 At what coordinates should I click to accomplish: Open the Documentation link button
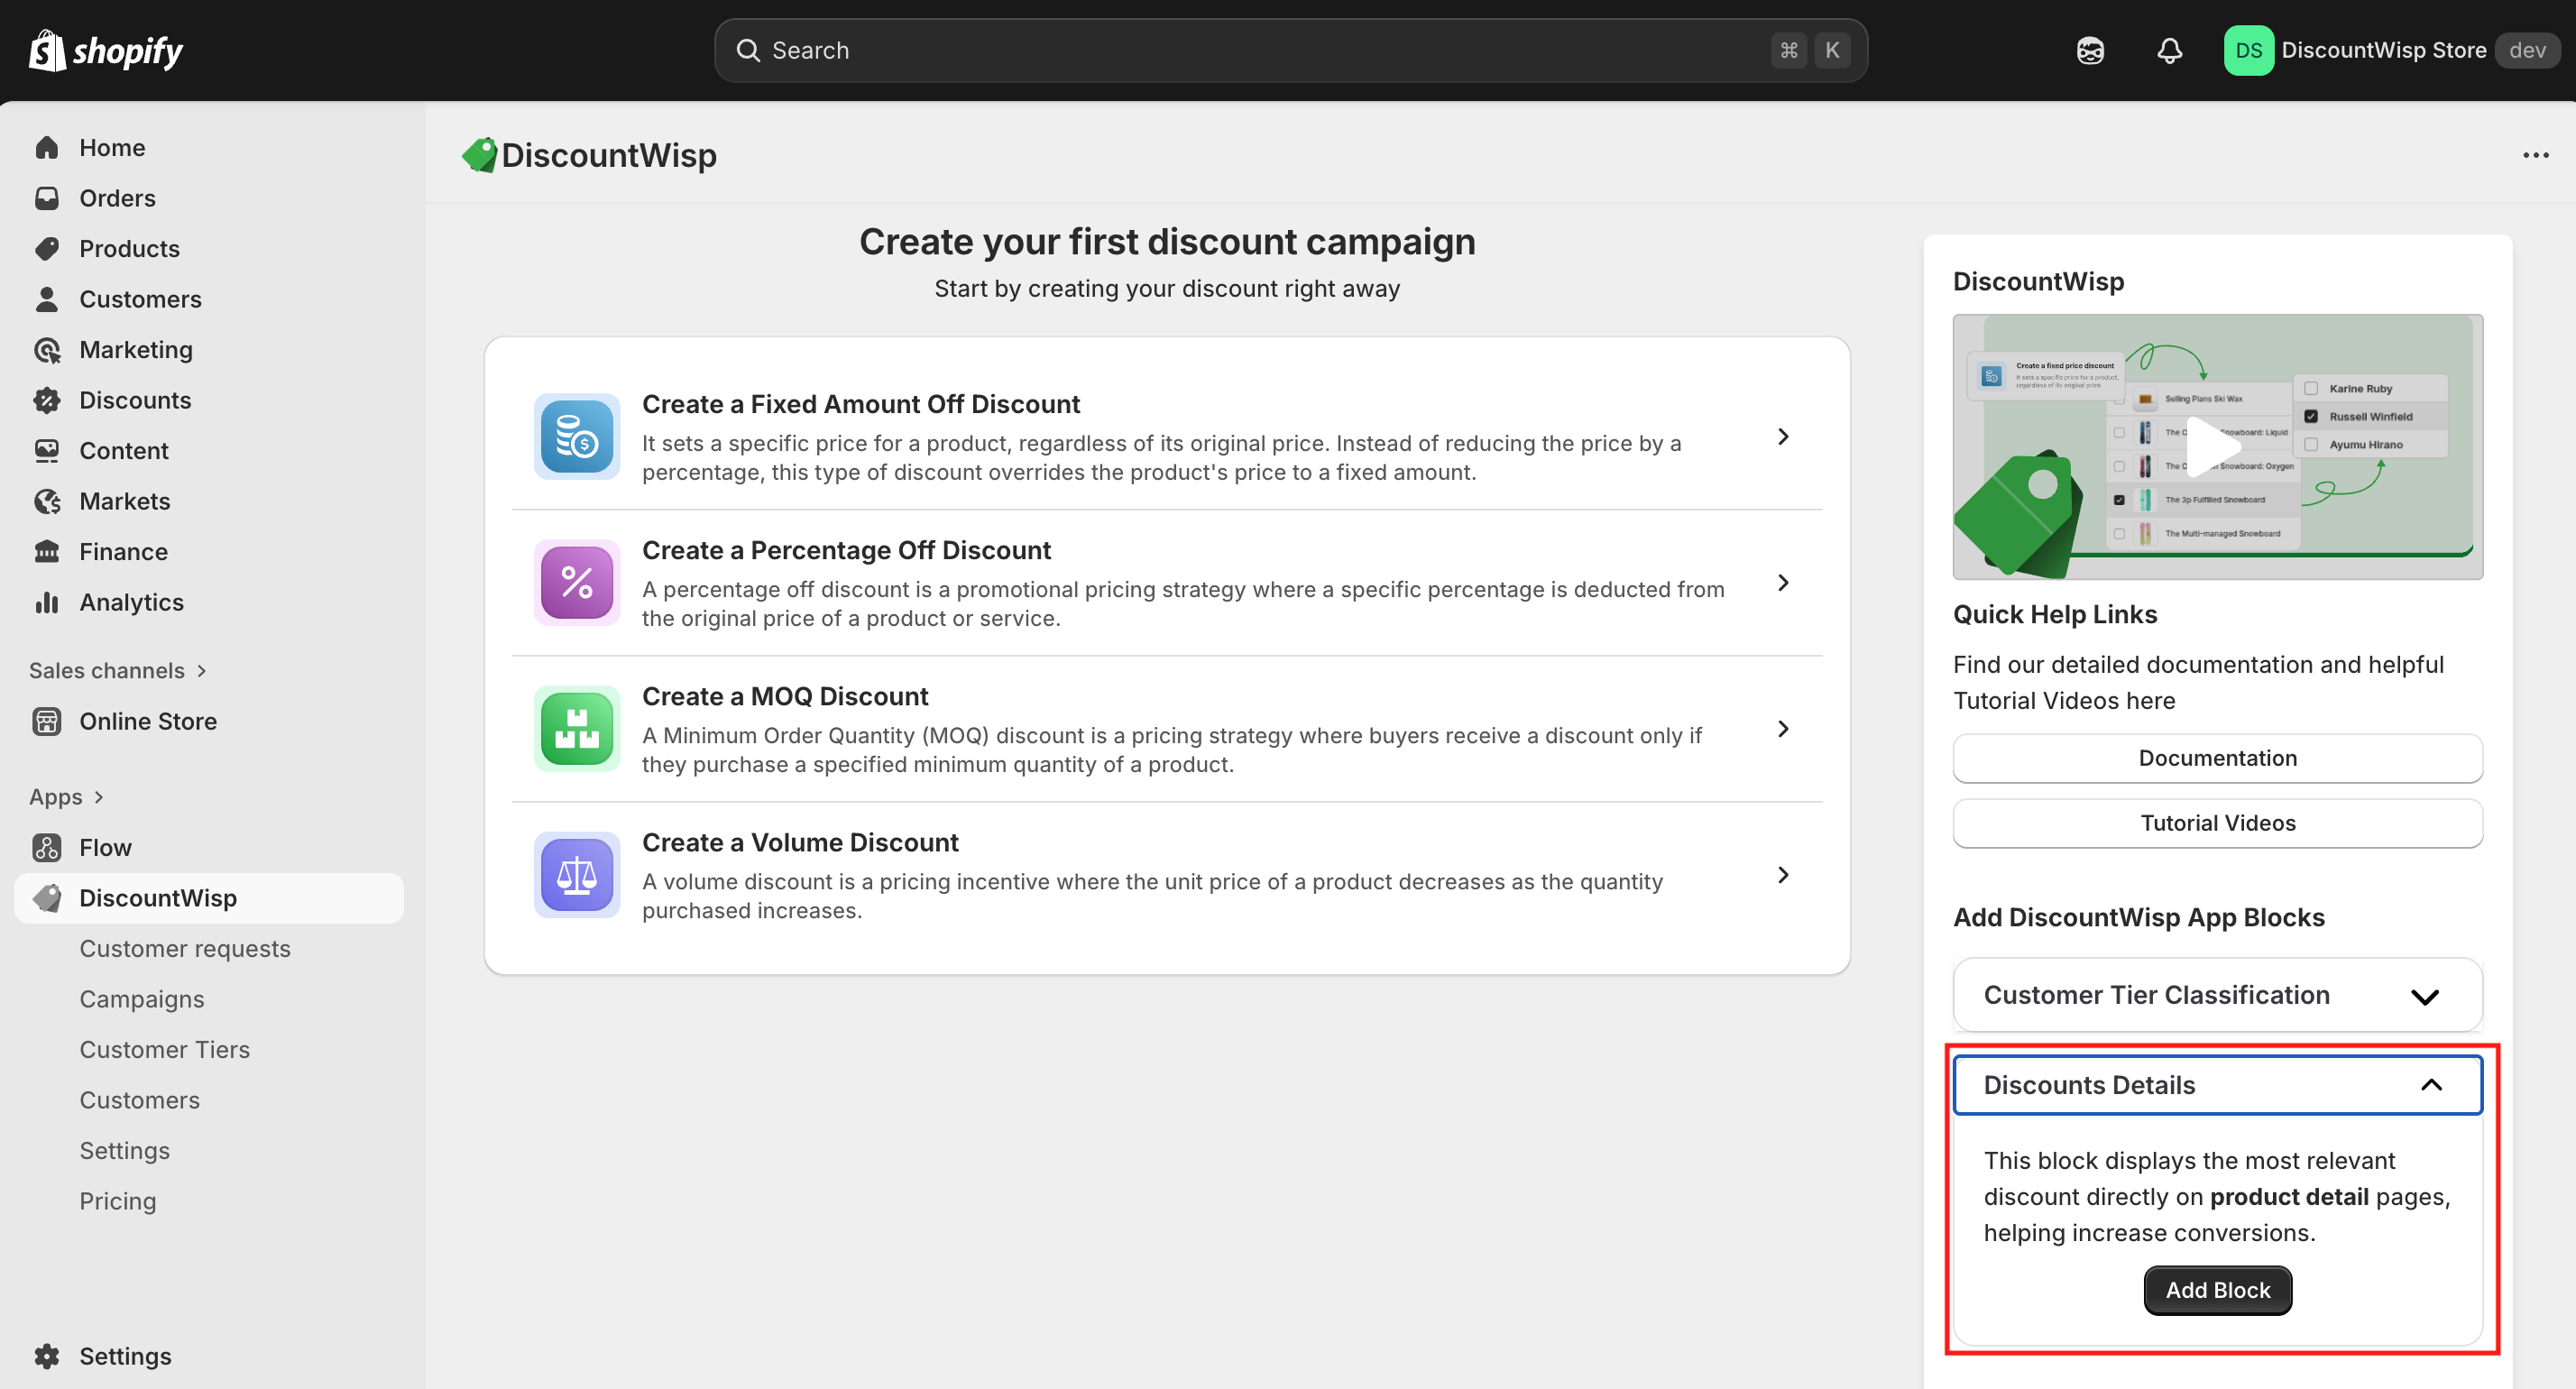point(2217,758)
